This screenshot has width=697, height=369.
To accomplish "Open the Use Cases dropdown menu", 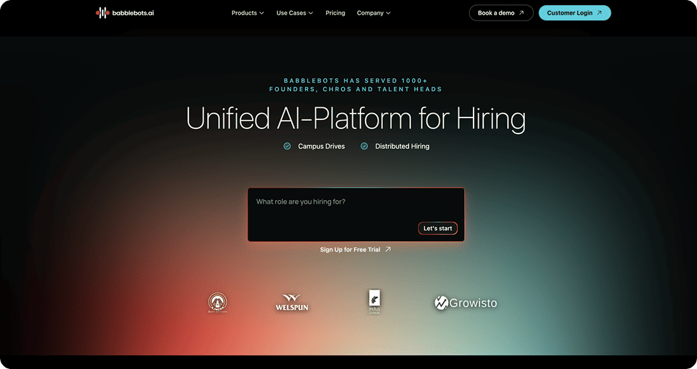I will coord(294,13).
